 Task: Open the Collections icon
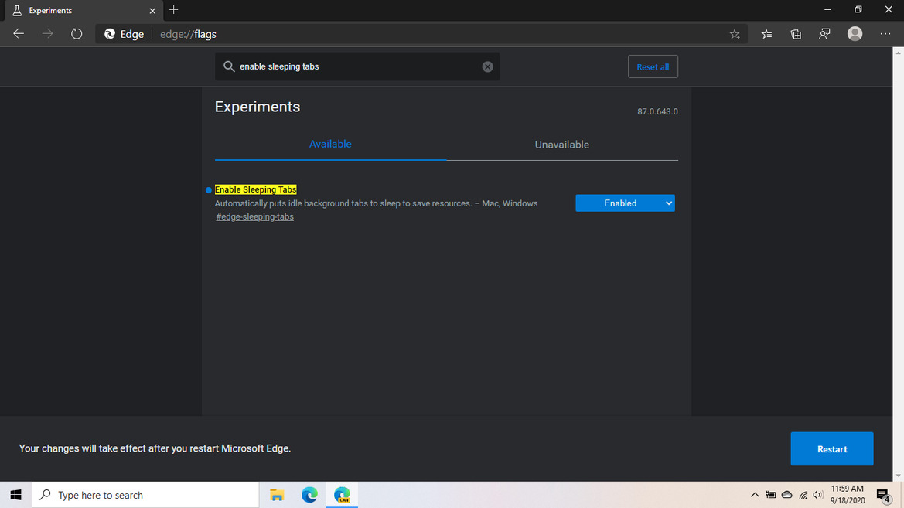pos(796,34)
